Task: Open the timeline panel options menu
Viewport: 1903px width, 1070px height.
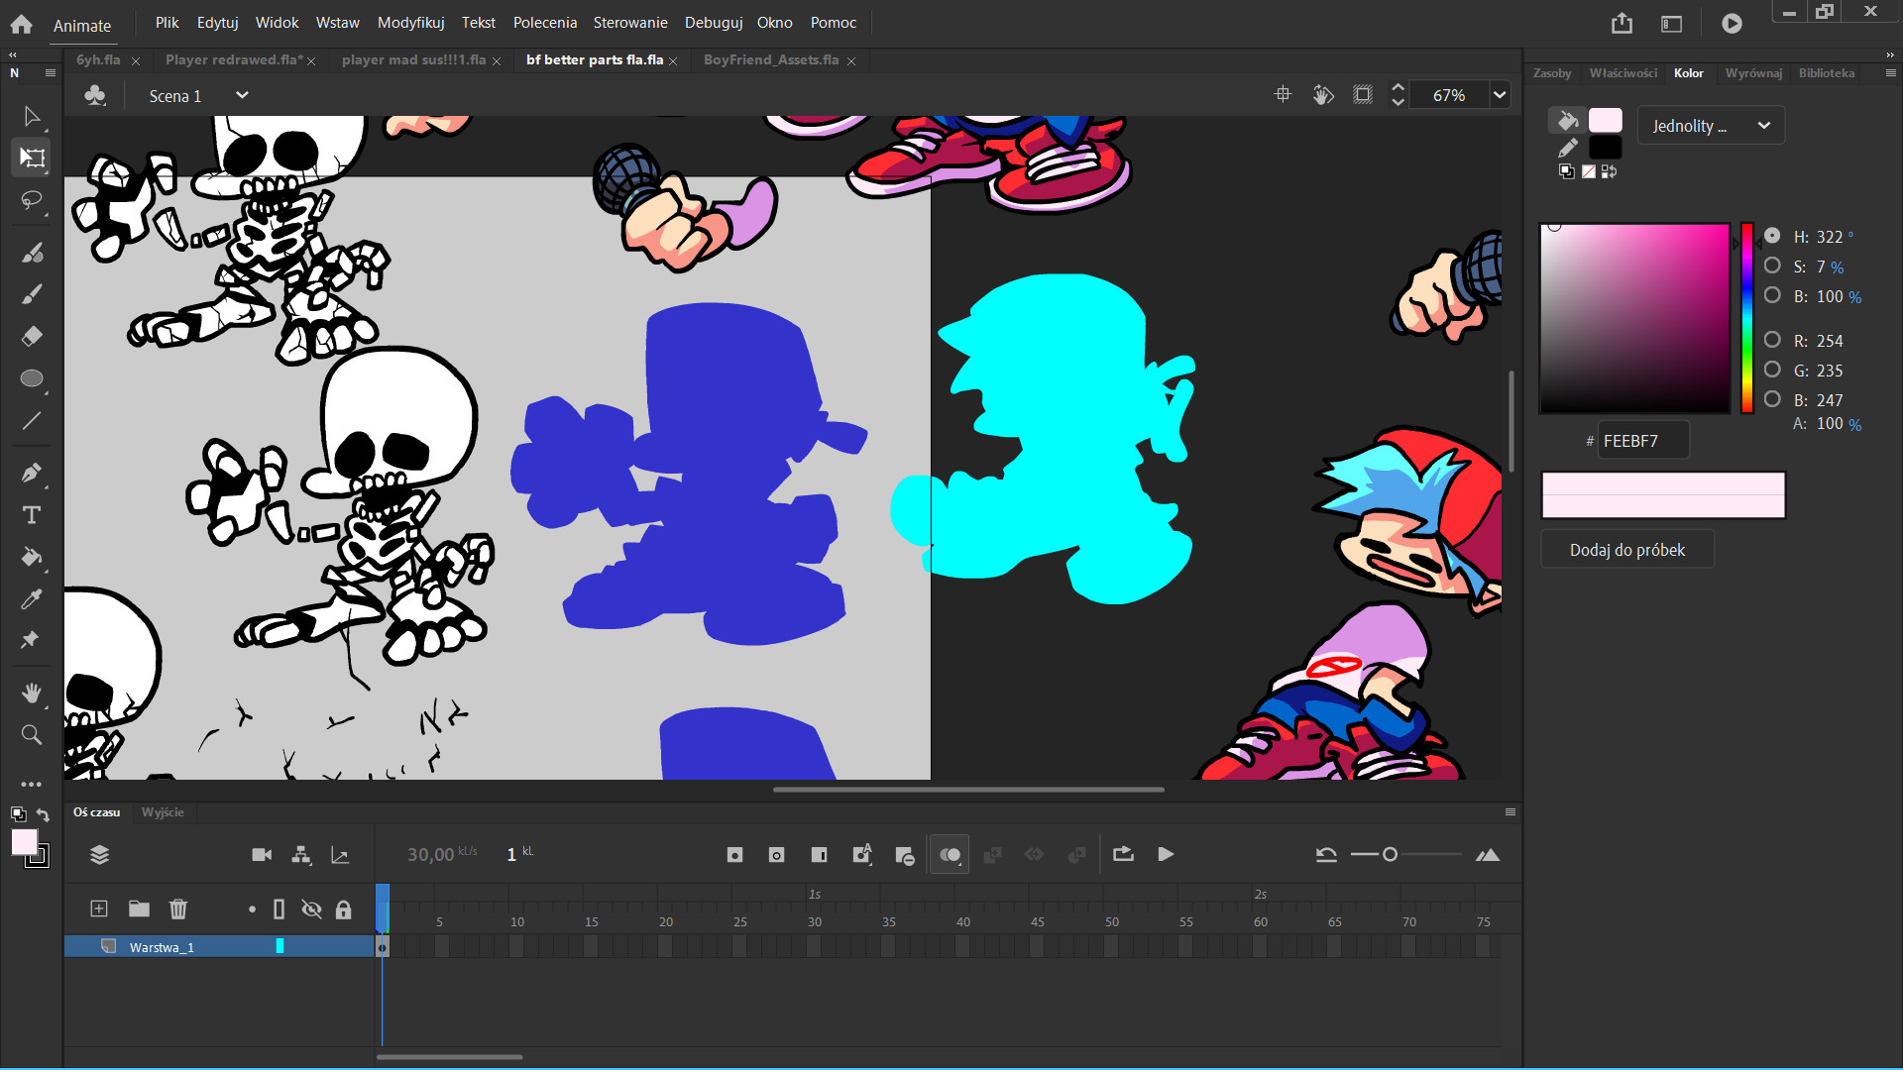Action: point(1511,812)
